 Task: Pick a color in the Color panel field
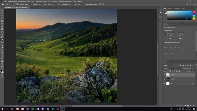[x=179, y=15]
